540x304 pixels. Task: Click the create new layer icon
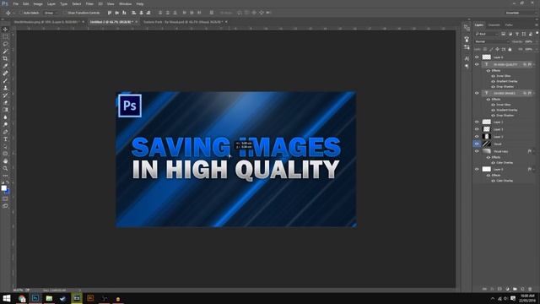[x=522, y=289]
